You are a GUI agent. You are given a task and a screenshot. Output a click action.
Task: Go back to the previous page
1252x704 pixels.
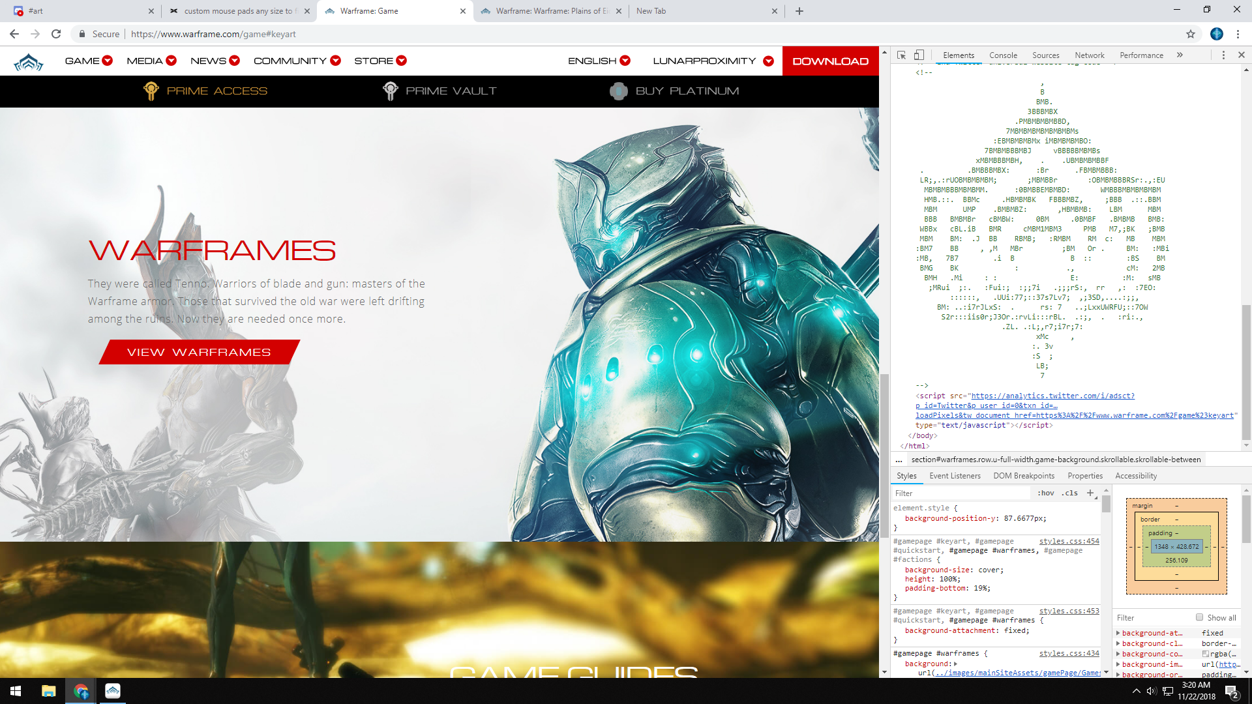14,34
